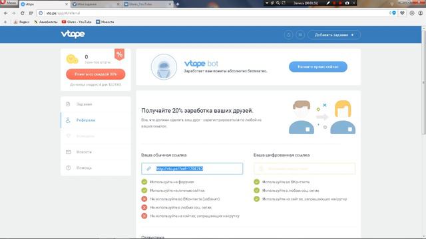Click the green check beside Используйте во ВКонтакте
The width and height of the screenshot is (426, 239).
256,182
